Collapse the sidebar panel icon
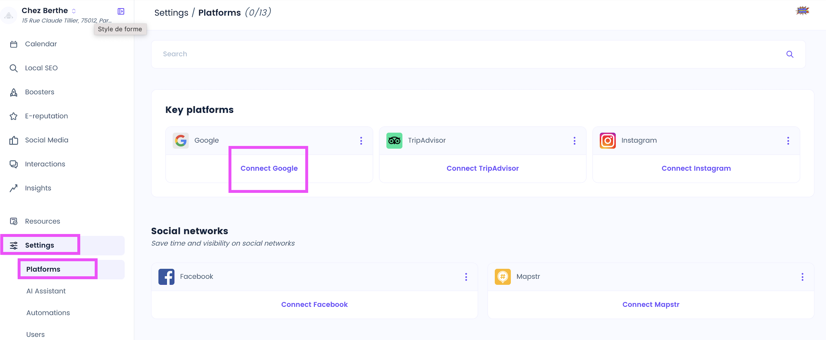826x340 pixels. (121, 11)
